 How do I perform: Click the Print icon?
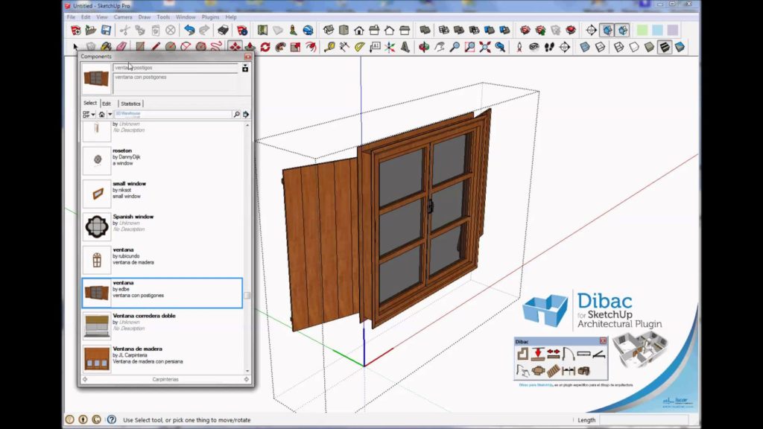(x=223, y=30)
